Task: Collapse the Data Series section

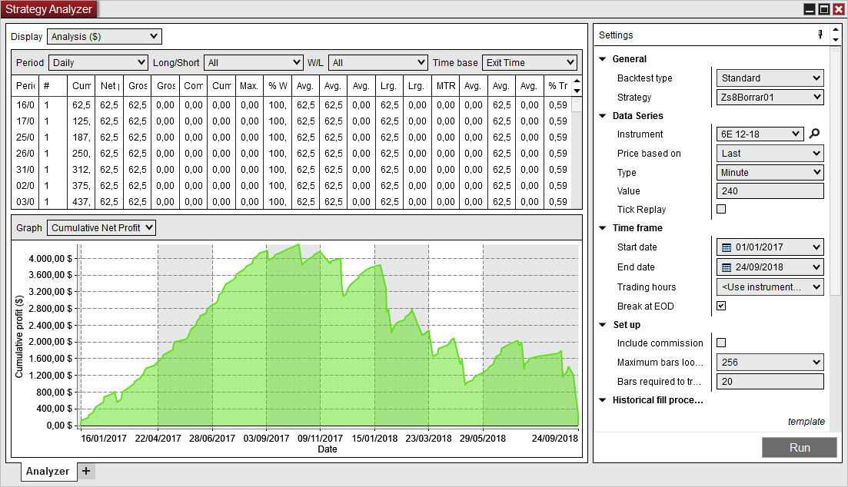Action: tap(604, 116)
